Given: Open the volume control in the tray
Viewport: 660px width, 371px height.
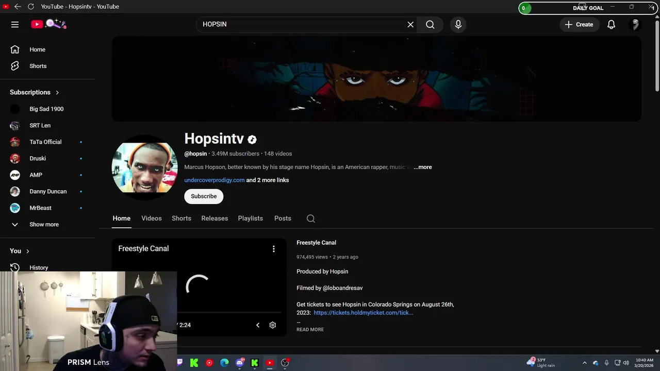Looking at the screenshot, I should click(626, 363).
